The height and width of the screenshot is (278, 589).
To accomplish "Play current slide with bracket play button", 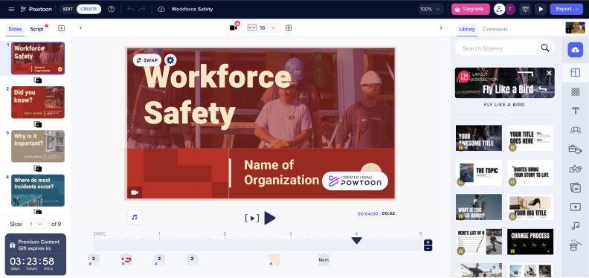I will (251, 218).
